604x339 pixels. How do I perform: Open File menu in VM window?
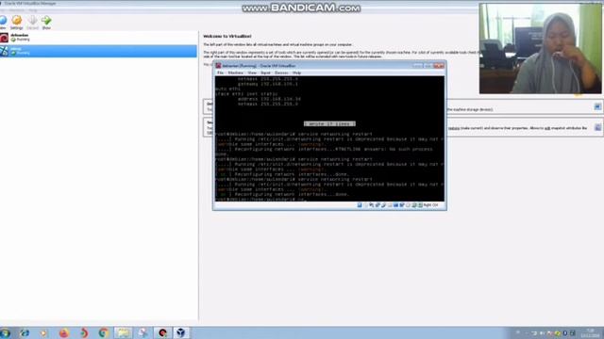[220, 73]
